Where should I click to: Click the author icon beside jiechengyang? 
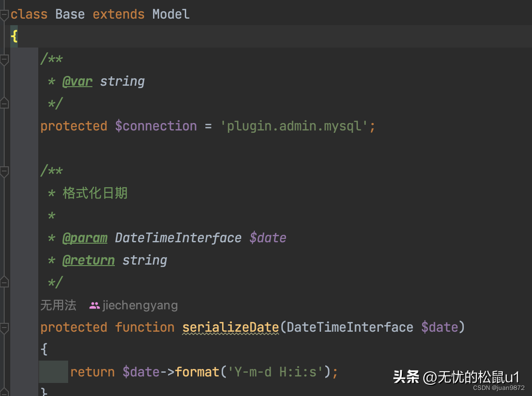[x=95, y=306]
